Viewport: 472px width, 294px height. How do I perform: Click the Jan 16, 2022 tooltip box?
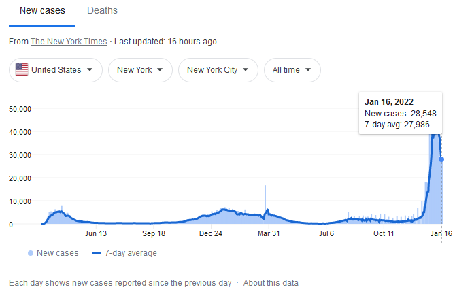point(401,112)
